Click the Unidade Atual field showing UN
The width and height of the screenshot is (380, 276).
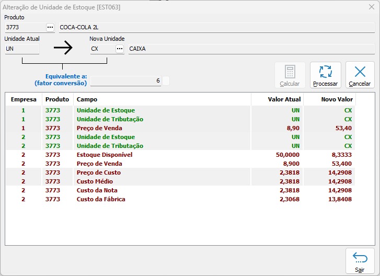tap(21, 49)
